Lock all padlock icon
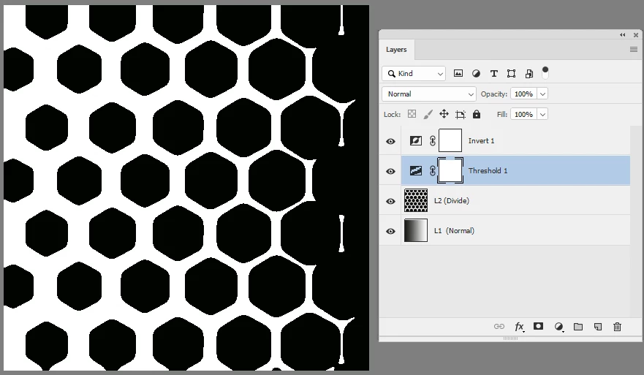The width and height of the screenshot is (644, 375). point(477,114)
